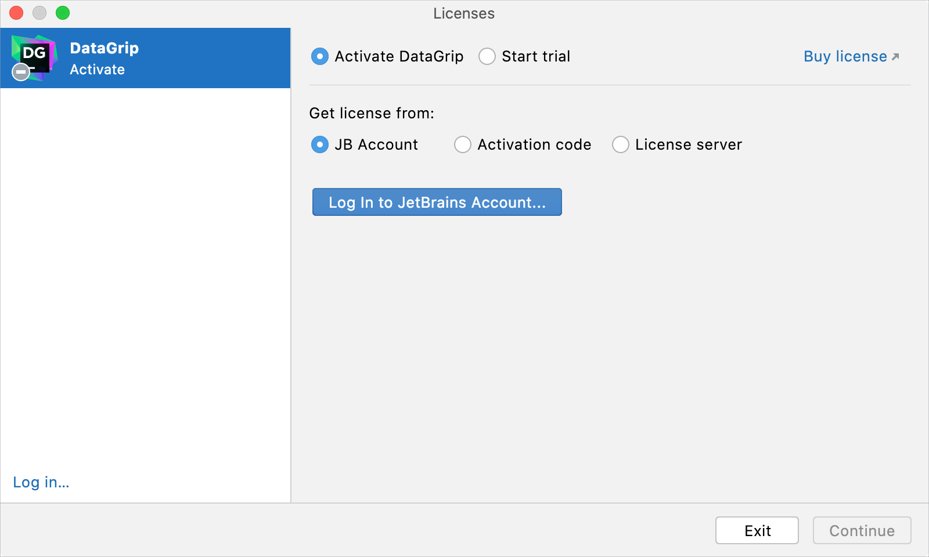Select the DataGrip Activate entry in the sidebar
This screenshot has width=929, height=557.
click(145, 58)
